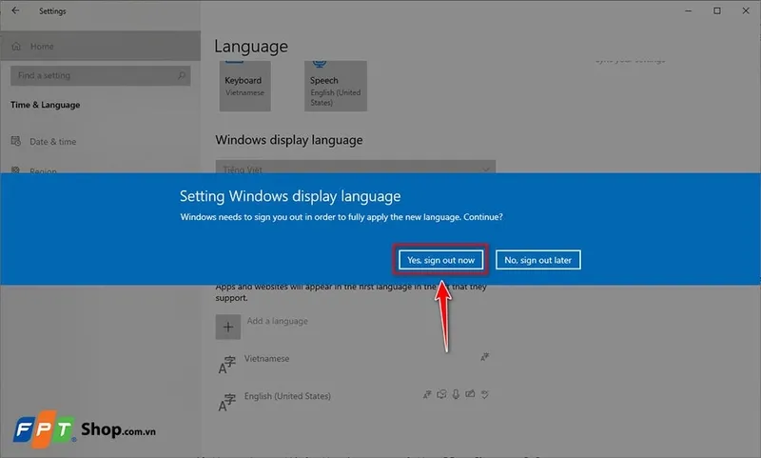The height and width of the screenshot is (458, 761).
Task: Click the magnifier icon in the search box
Action: pyautogui.click(x=183, y=75)
